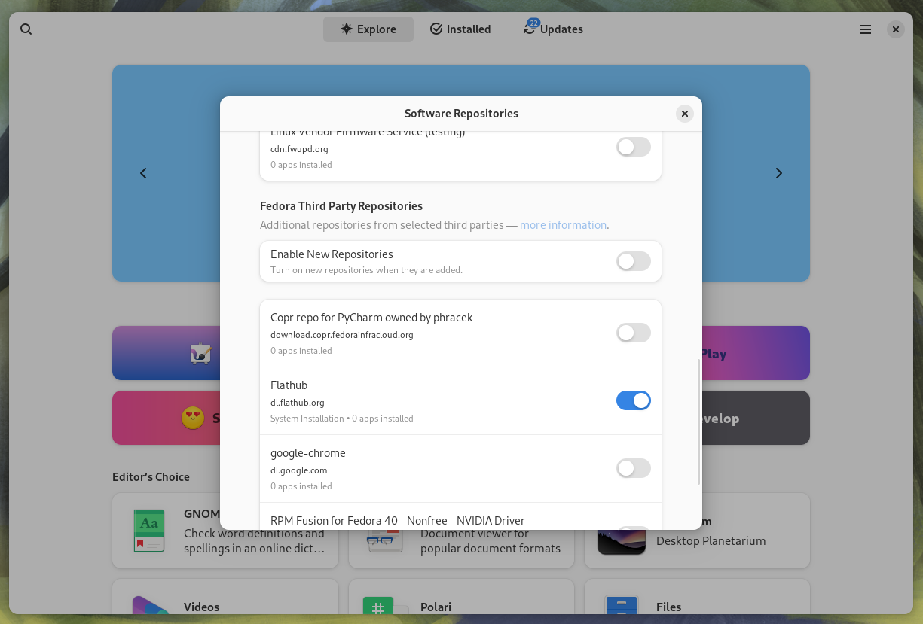Open the hamburger menu
923x624 pixels.
tap(865, 29)
